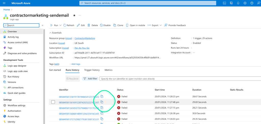Viewport: 261px width, 124px height.
Task: Favorite the logic app with the star icon
Action: 74,15
